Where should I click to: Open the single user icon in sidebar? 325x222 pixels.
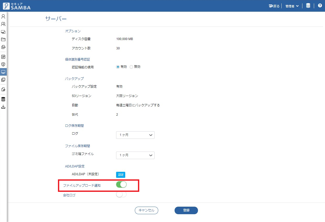3,17
